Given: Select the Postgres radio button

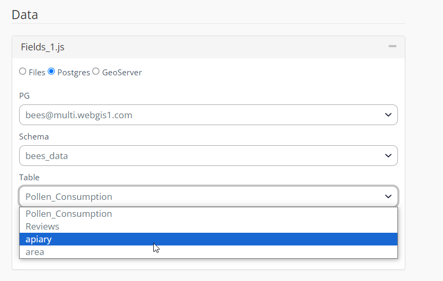Looking at the screenshot, I should pyautogui.click(x=51, y=72).
